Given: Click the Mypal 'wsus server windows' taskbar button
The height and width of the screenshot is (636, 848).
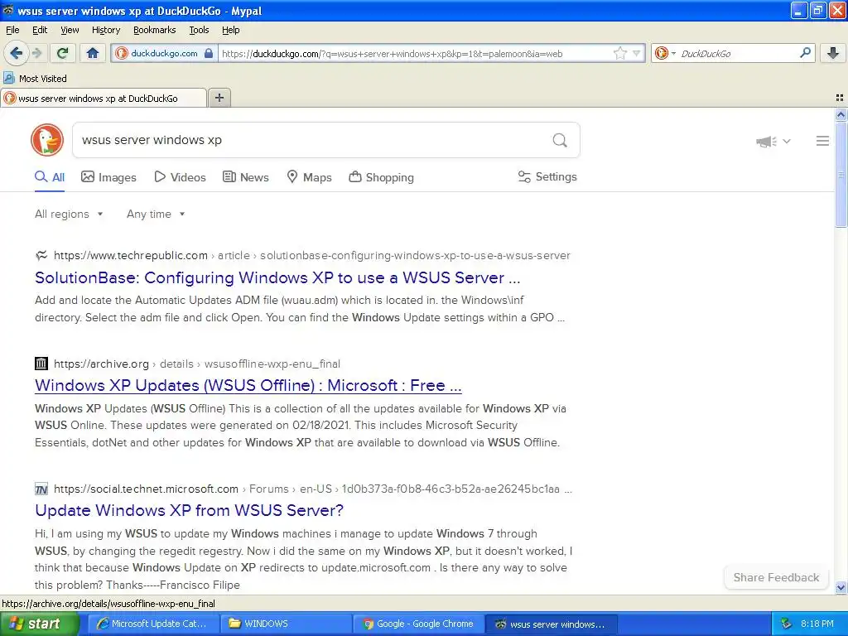Looking at the screenshot, I should (551, 624).
